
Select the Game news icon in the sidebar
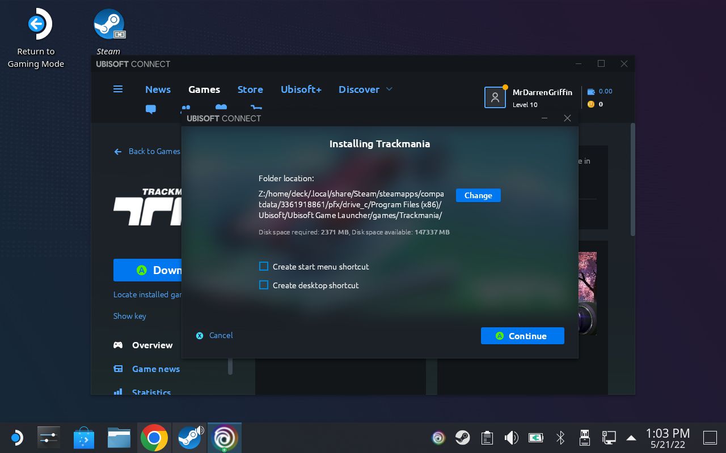point(118,369)
